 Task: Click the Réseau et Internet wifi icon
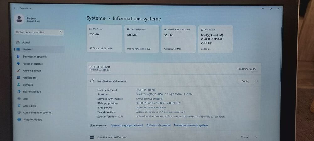pos(18,64)
